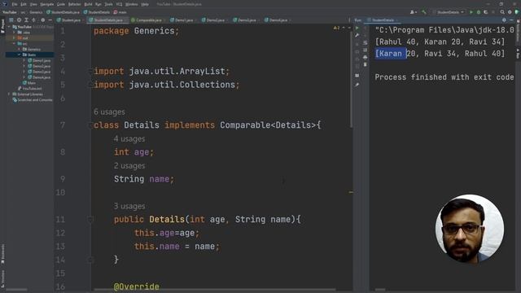Viewport: 521px width, 293px height.
Task: Click the Run console horizontal scrollbar
Action: point(380,290)
